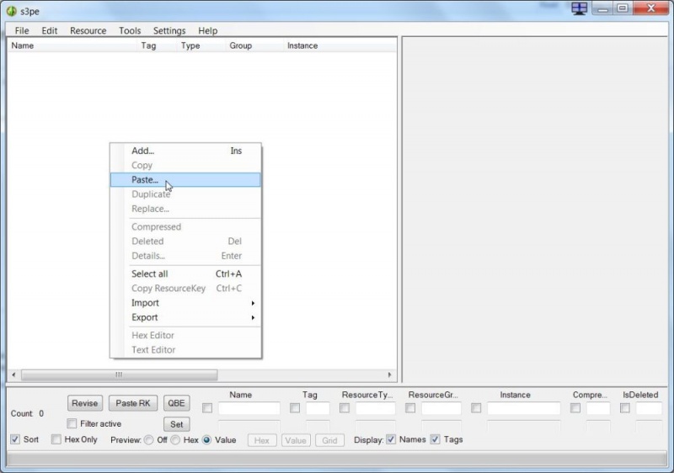Choose Select all in context menu
Viewport: 674px width, 473px height.
click(185, 274)
